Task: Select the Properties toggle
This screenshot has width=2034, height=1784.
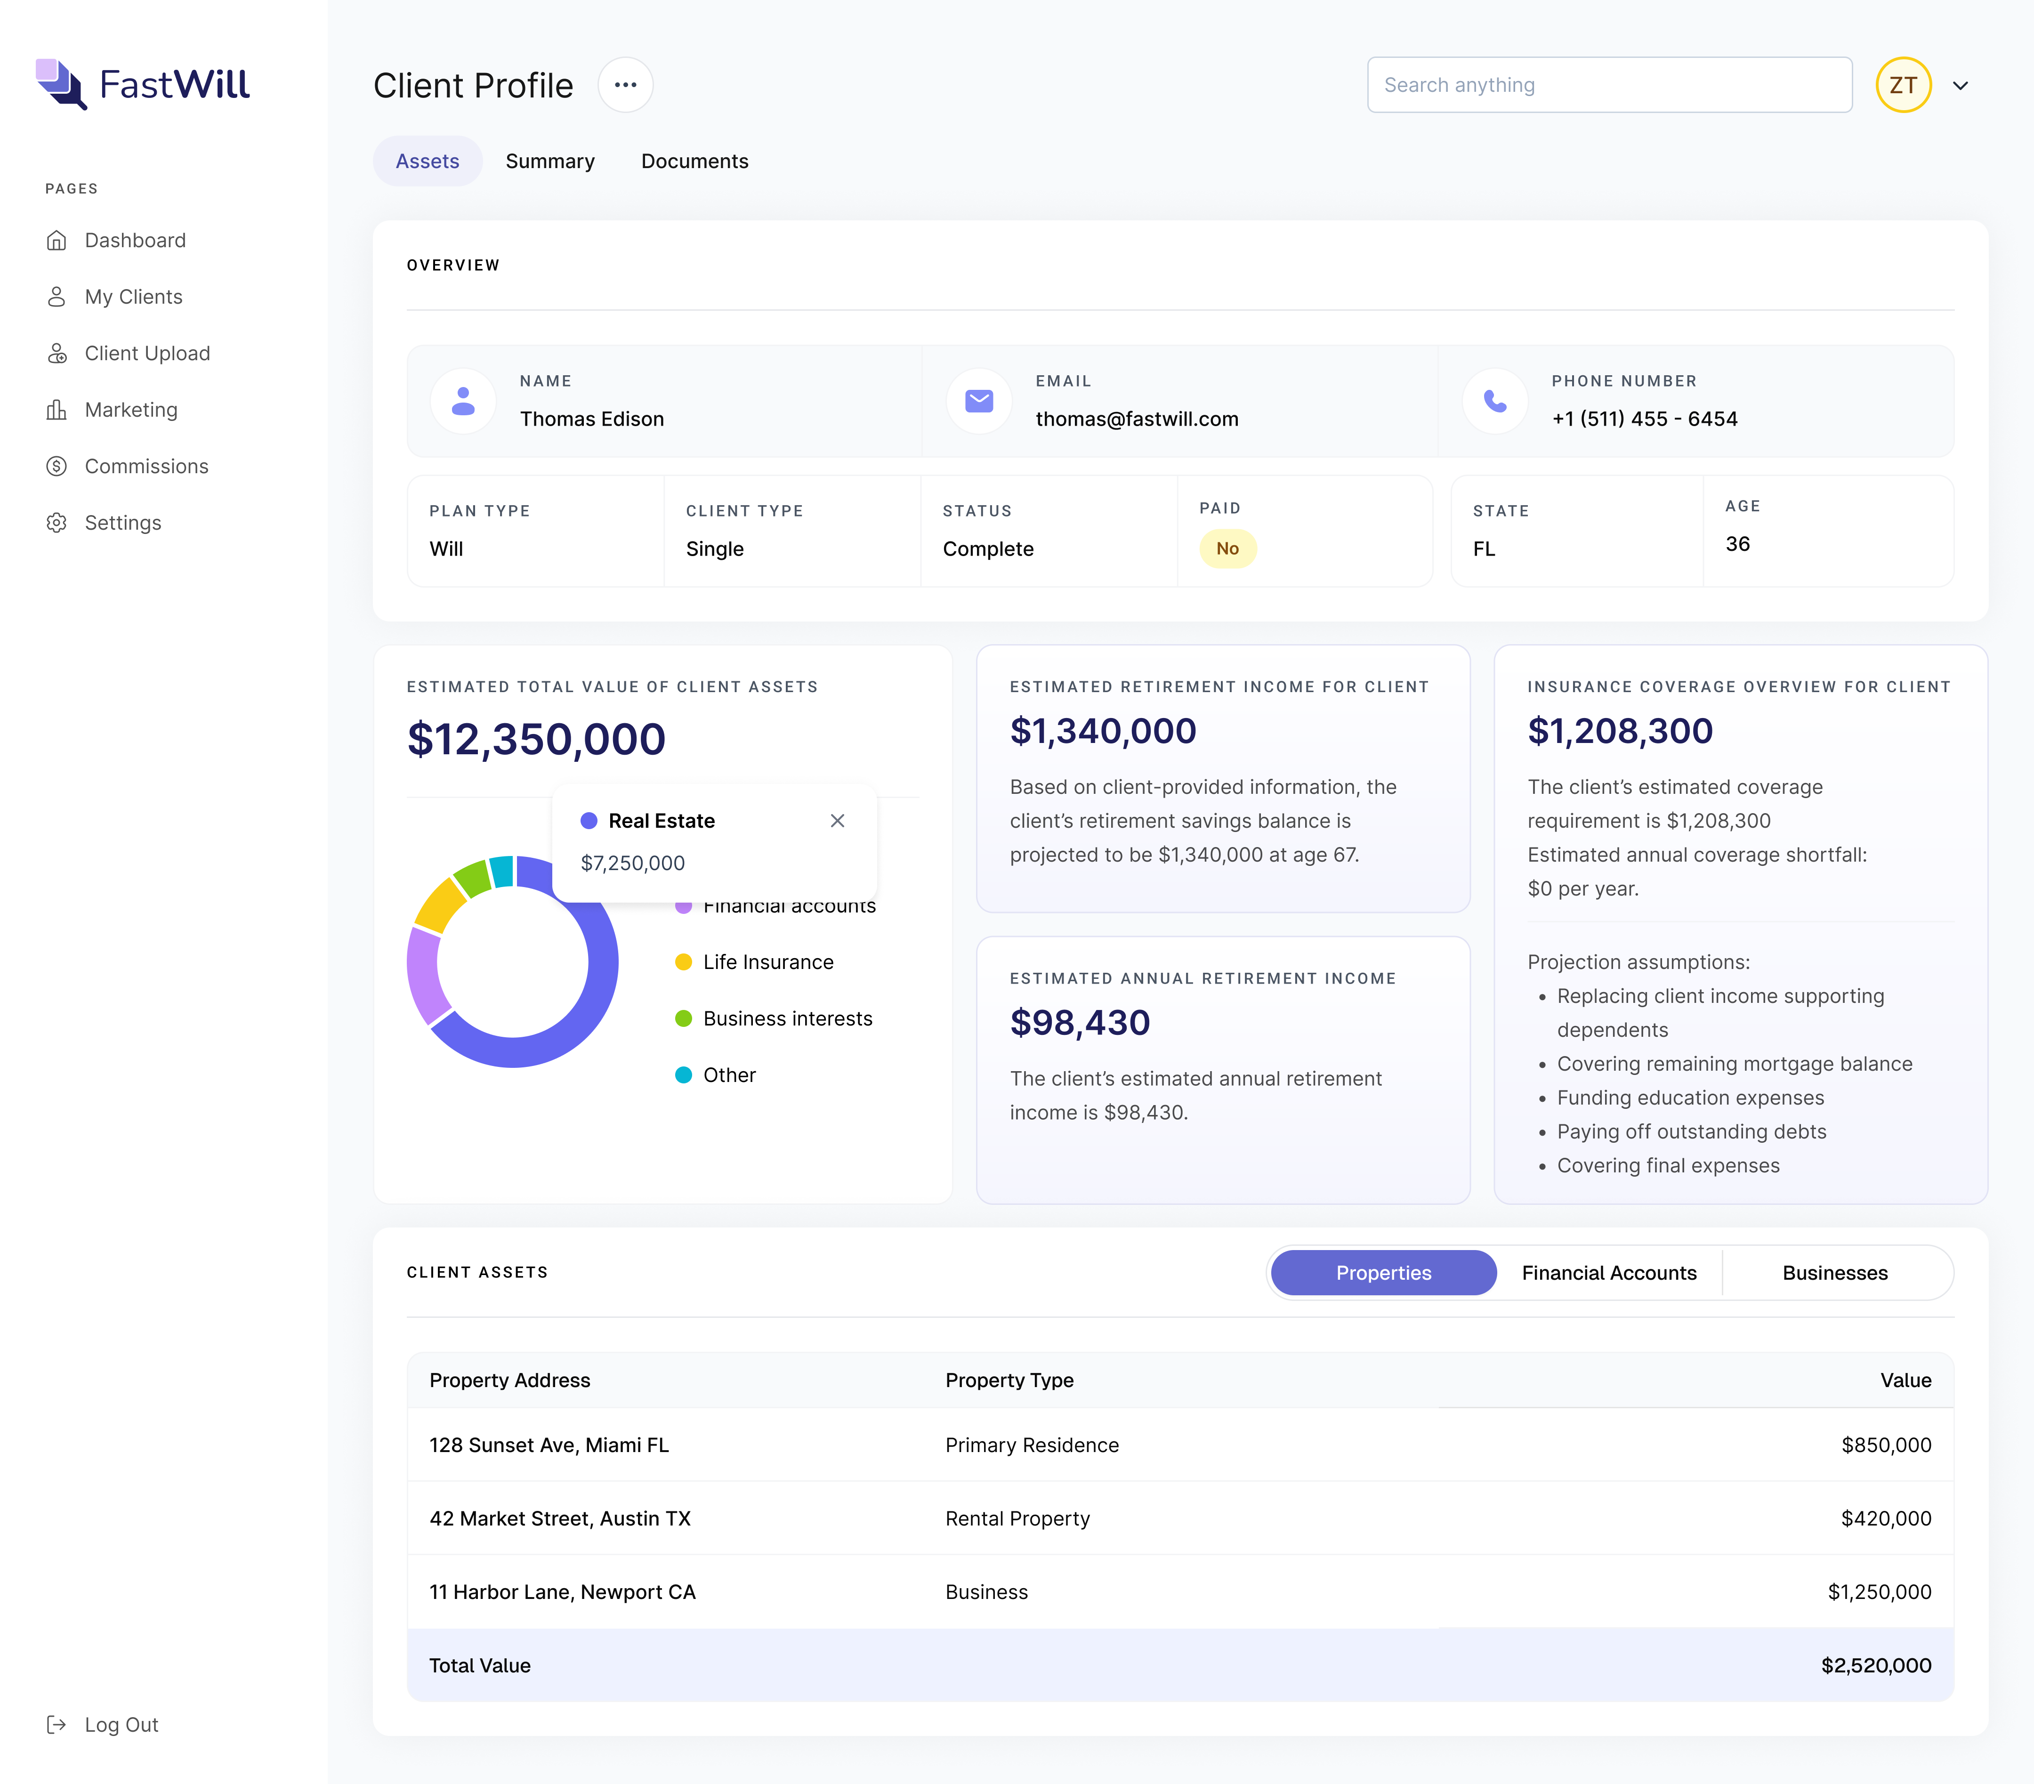Action: pyautogui.click(x=1383, y=1273)
